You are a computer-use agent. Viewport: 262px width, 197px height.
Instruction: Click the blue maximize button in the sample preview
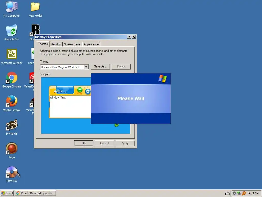pos(88,92)
